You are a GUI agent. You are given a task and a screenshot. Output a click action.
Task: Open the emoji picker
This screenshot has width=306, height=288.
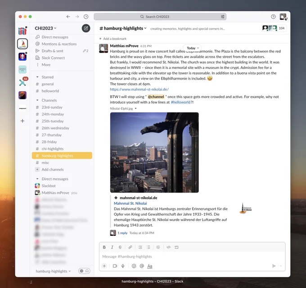tap(134, 266)
